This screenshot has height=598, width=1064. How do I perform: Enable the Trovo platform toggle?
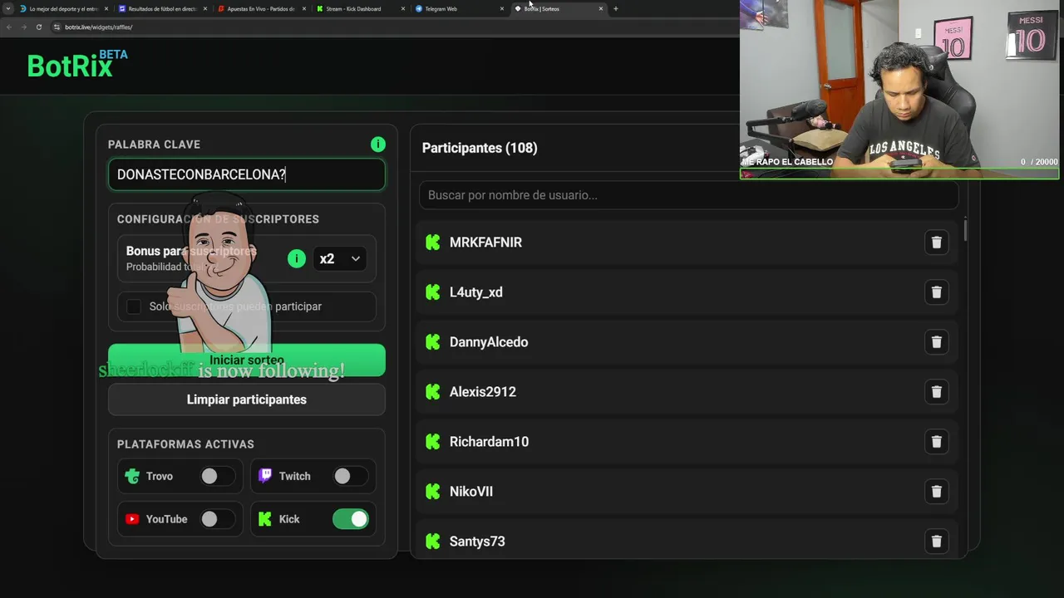pyautogui.click(x=216, y=476)
